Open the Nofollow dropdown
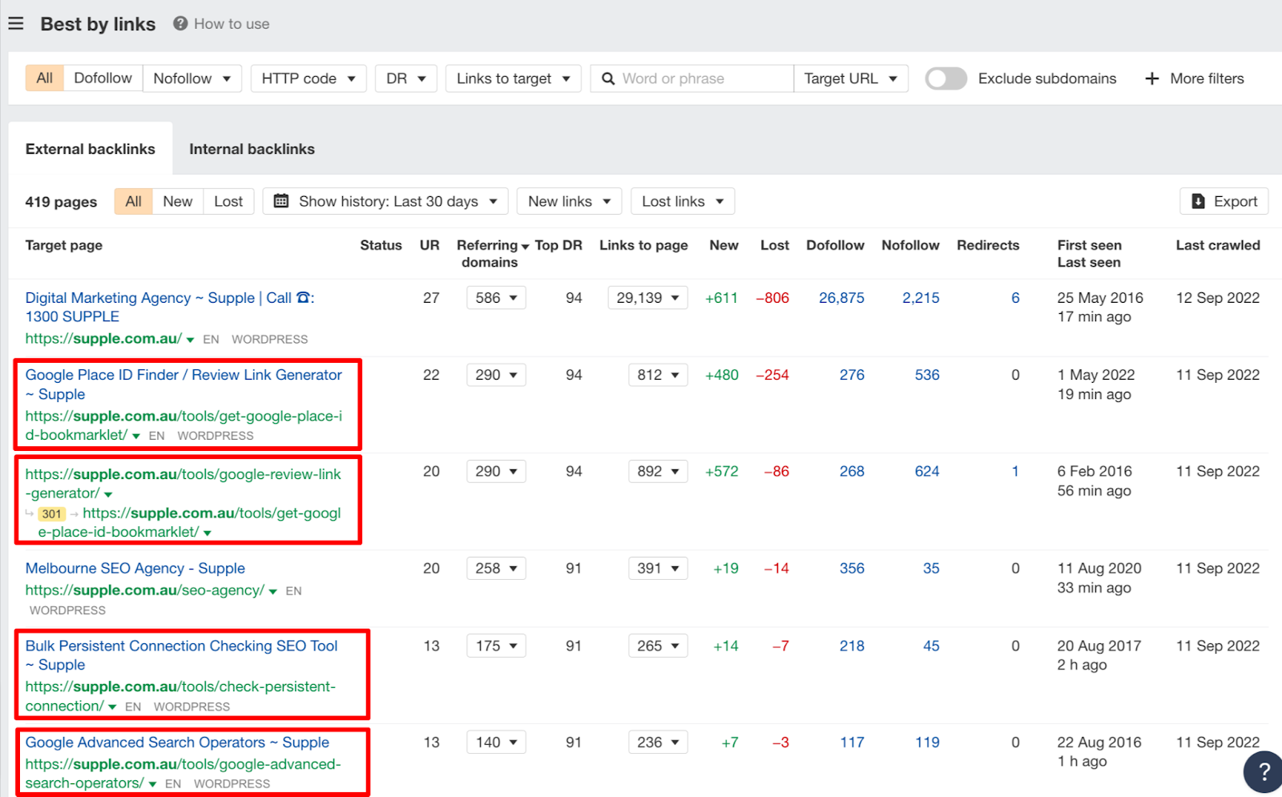 click(x=192, y=78)
